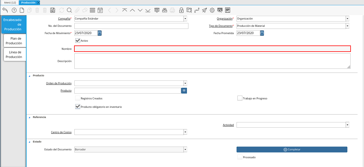
Task: Click the undo arrow toolbar icon
Action: [5, 10]
